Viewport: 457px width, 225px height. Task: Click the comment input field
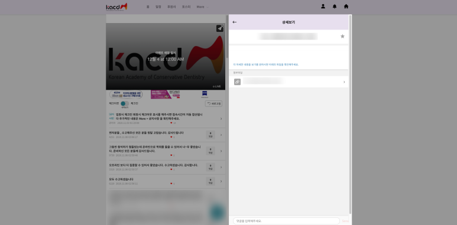coord(286,221)
